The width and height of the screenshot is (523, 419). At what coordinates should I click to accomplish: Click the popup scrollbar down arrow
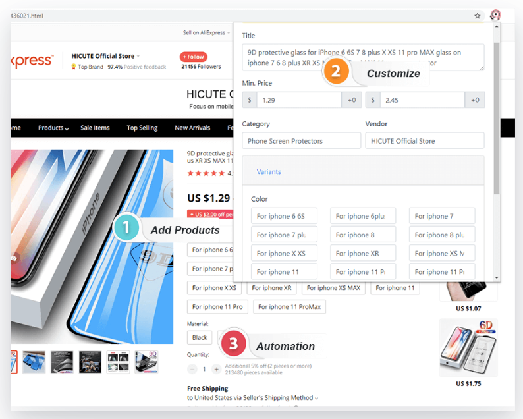coord(497,277)
